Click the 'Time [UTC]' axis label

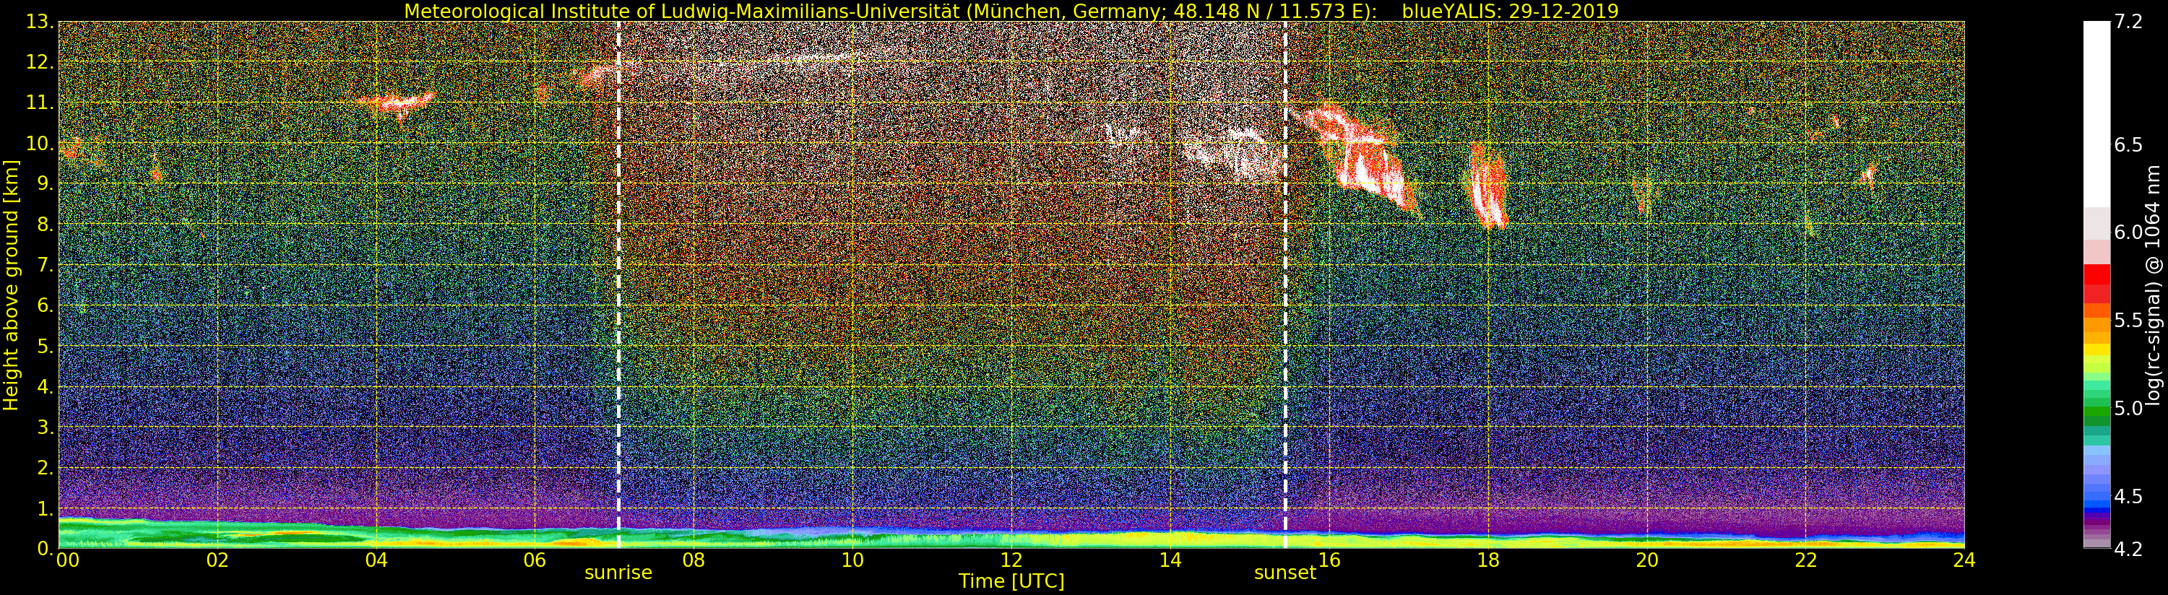pos(1011,581)
